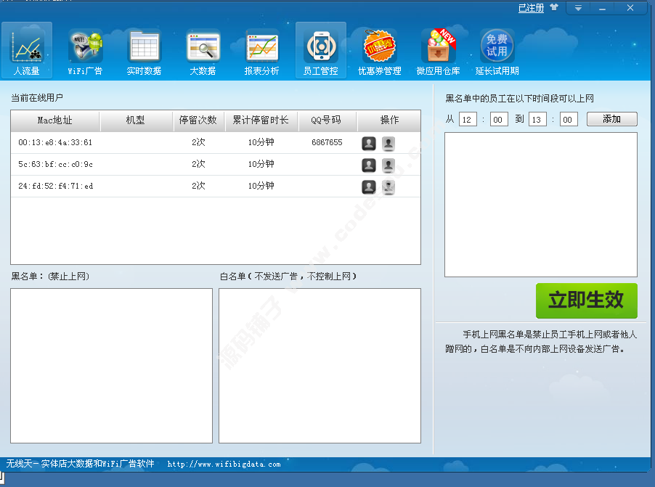Click the end hour field showing 13
The height and width of the screenshot is (487, 655).
pos(537,120)
